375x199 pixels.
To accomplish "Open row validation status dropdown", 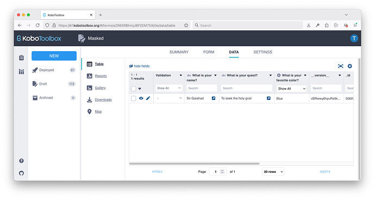I will coord(169,98).
